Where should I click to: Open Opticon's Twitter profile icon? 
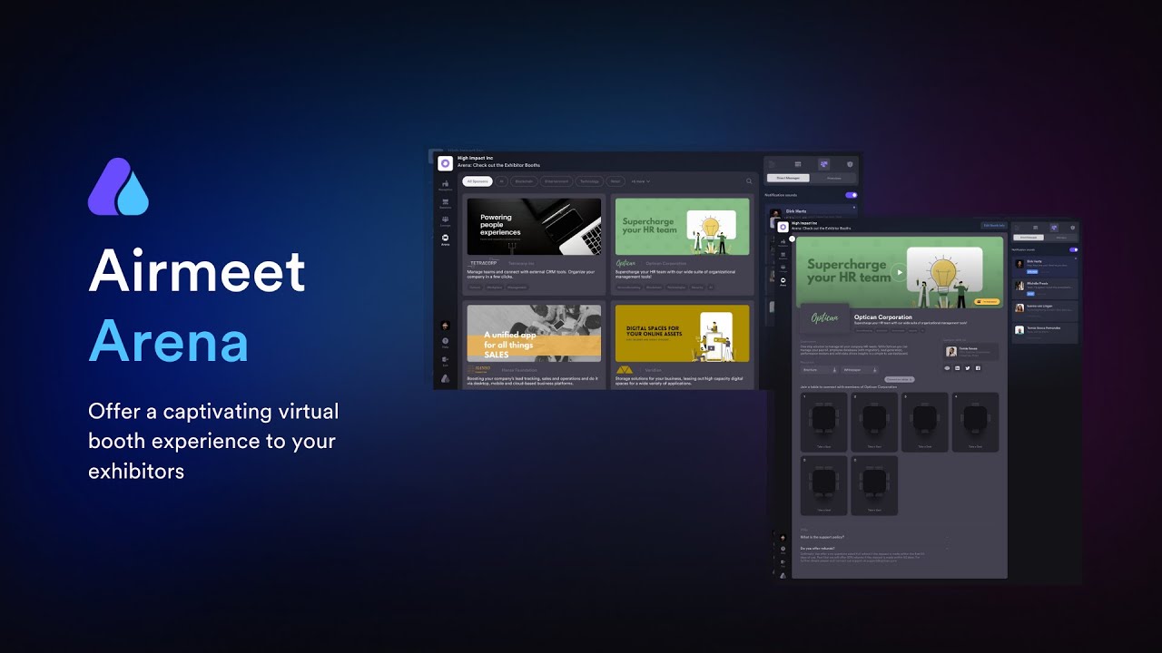point(968,368)
